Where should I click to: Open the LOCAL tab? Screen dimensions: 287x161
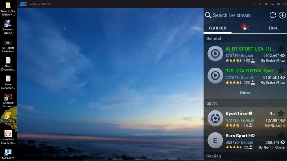point(274,28)
